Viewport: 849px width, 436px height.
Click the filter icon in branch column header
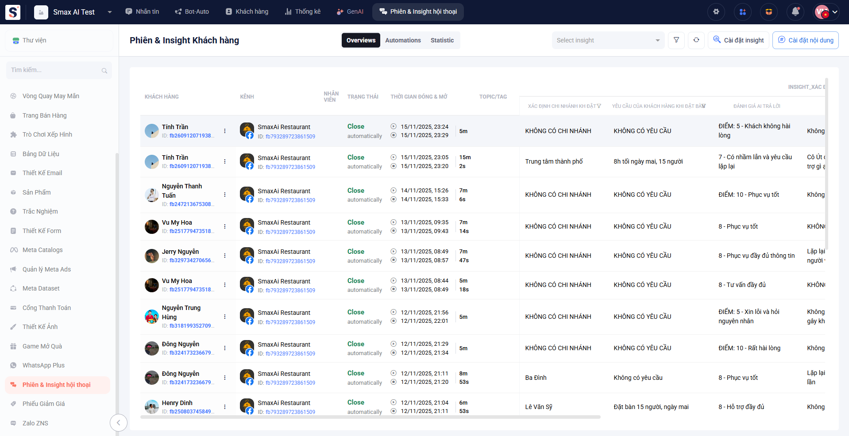click(599, 106)
